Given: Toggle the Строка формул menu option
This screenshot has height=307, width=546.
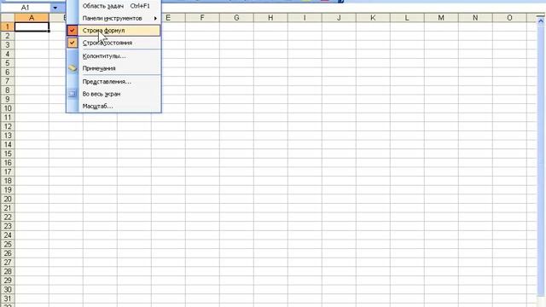Looking at the screenshot, I should point(113,31).
